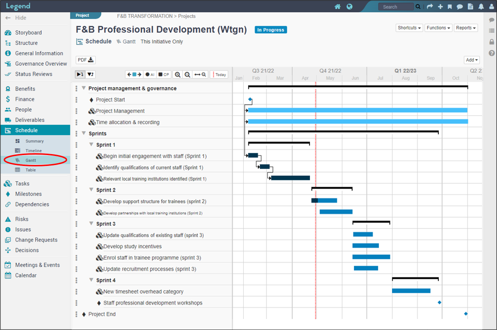Open the notifications bell

[x=481, y=7]
